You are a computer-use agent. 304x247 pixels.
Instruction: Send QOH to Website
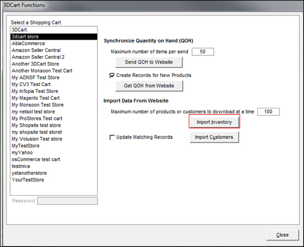point(149,62)
